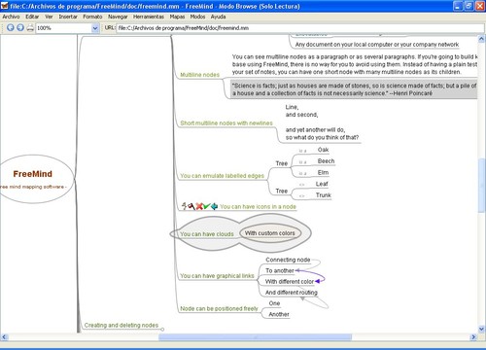Click the FreeMind butterfly icon in title bar

pos(5,6)
